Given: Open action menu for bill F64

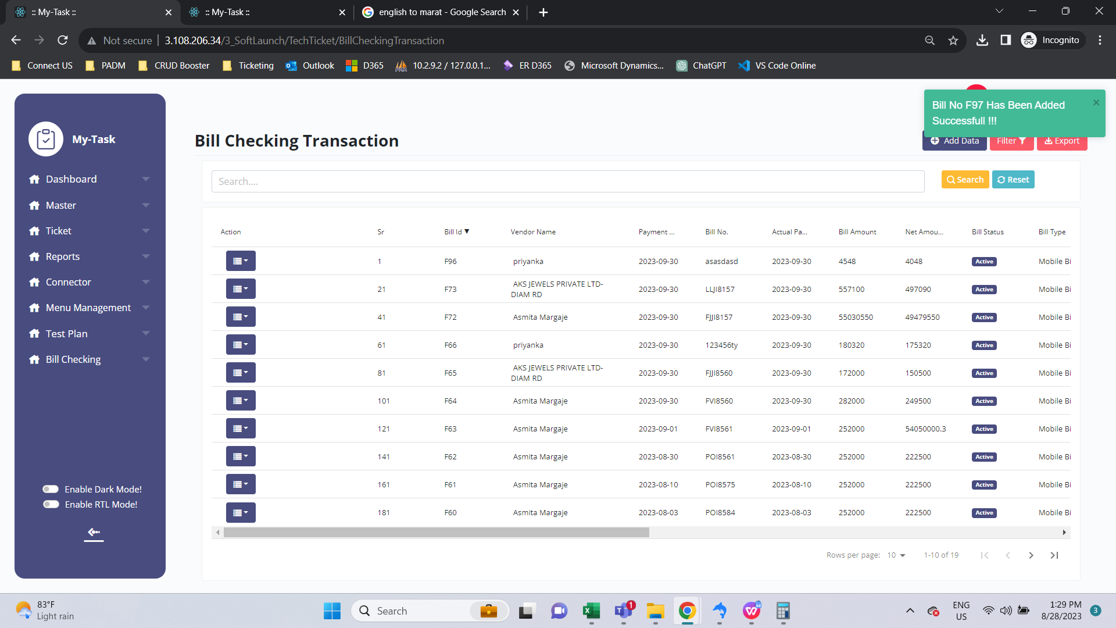Looking at the screenshot, I should point(241,401).
